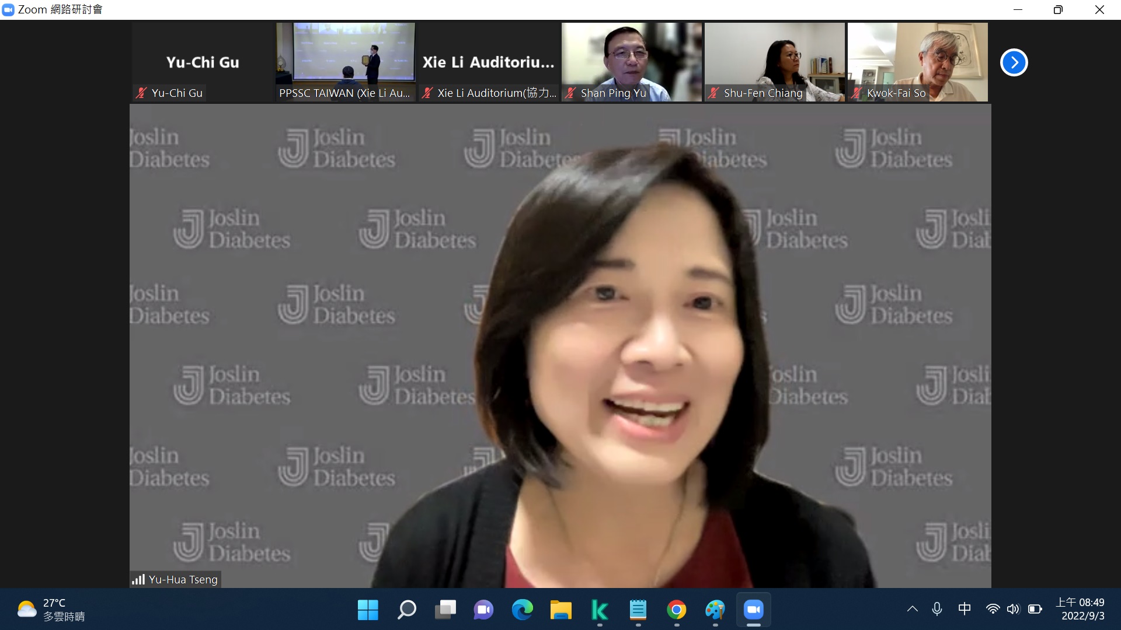Click muted mic icon beside Yu-Chi Gu
Image resolution: width=1121 pixels, height=630 pixels.
[141, 93]
